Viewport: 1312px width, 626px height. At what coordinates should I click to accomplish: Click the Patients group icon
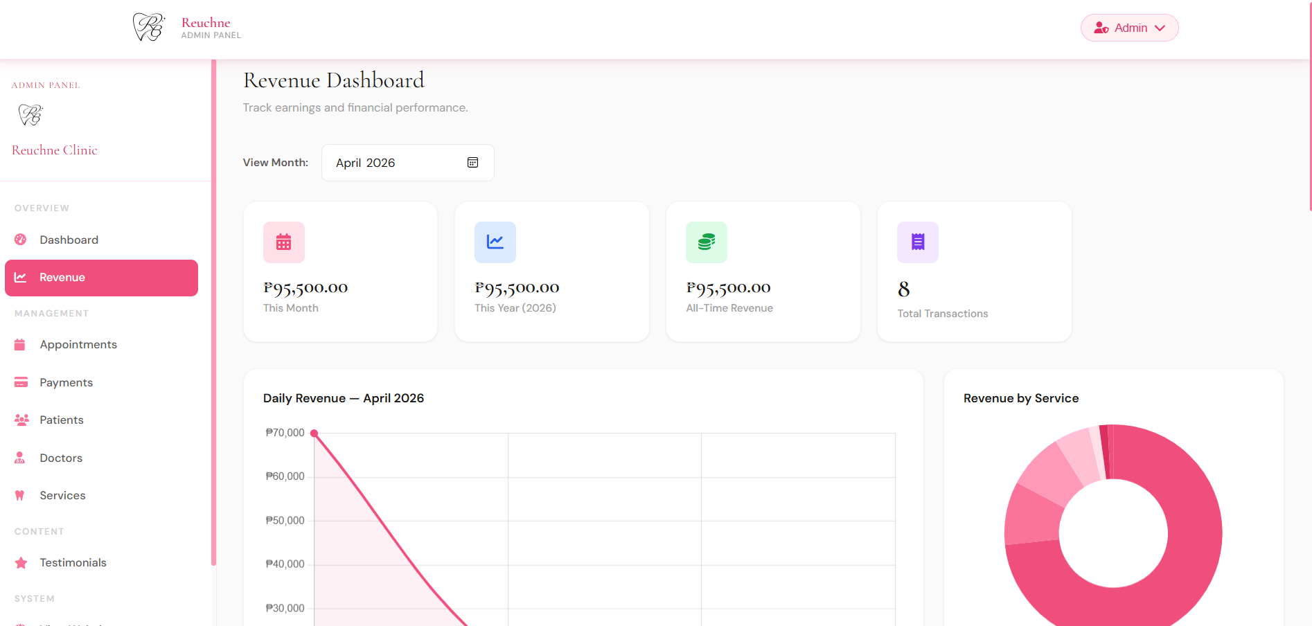point(21,420)
